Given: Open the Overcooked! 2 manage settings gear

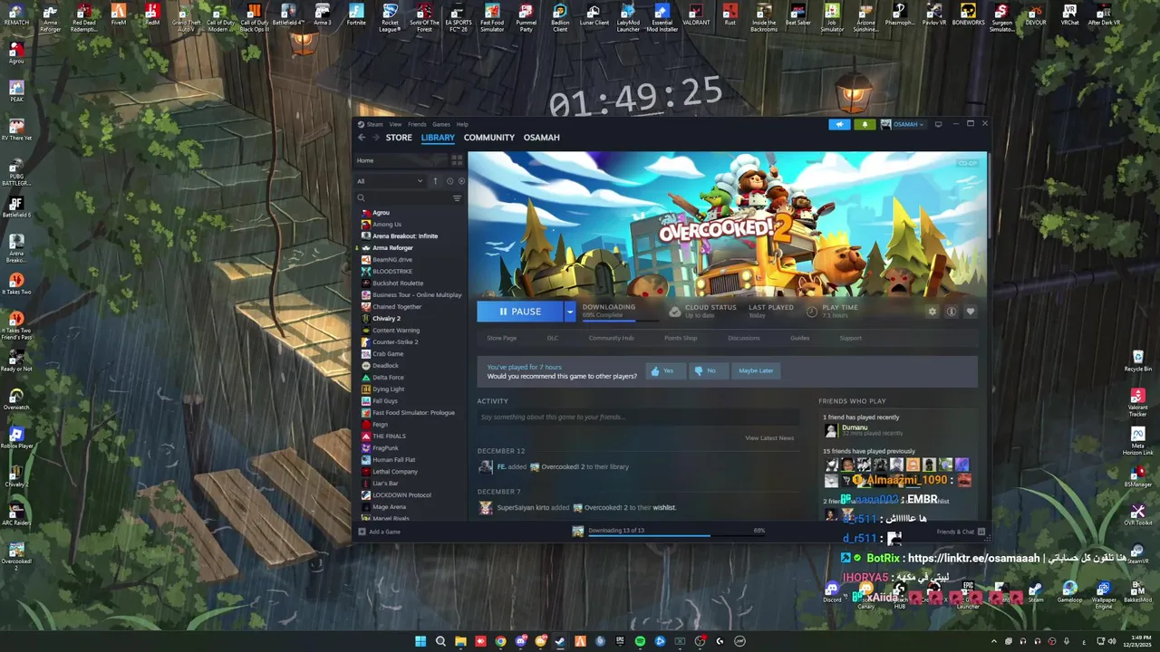Looking at the screenshot, I should 932,312.
